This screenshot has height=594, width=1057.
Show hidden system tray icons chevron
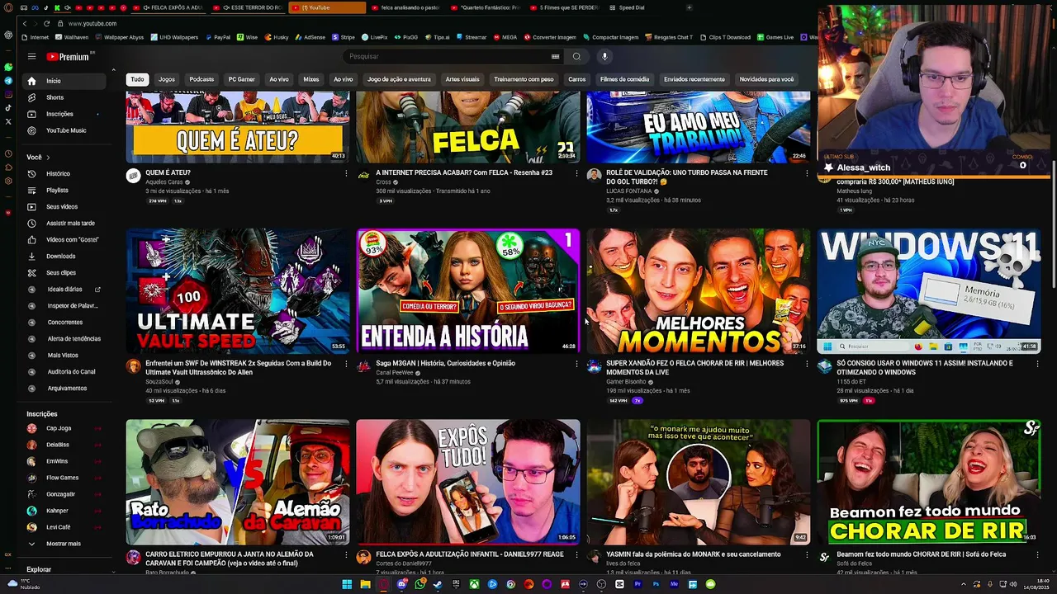click(963, 584)
